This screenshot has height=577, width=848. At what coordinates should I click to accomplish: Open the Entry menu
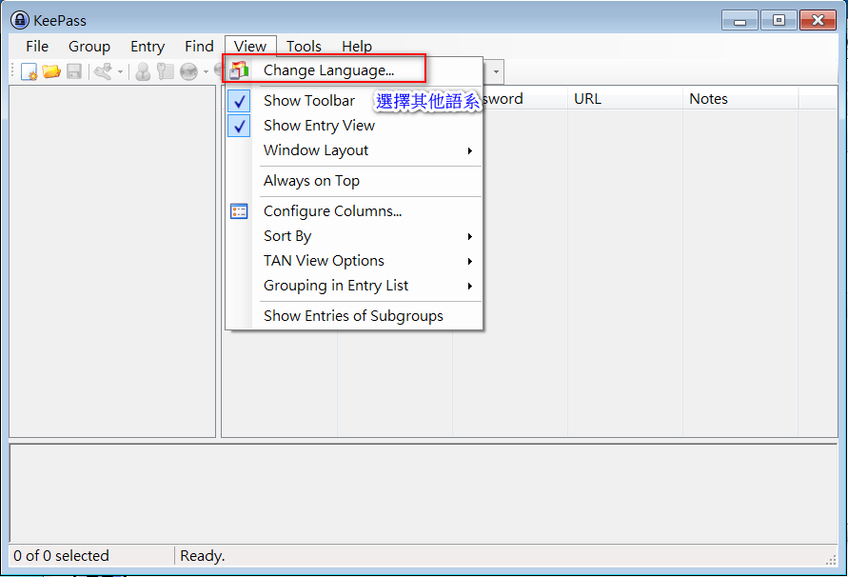point(148,47)
